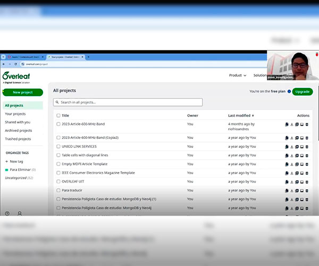Viewport: 319px width, 266px height.
Task: View Trashed projects
Action: 18,139
